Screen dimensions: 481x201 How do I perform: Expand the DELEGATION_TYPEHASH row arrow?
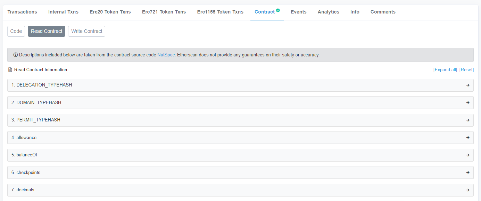pyautogui.click(x=468, y=85)
